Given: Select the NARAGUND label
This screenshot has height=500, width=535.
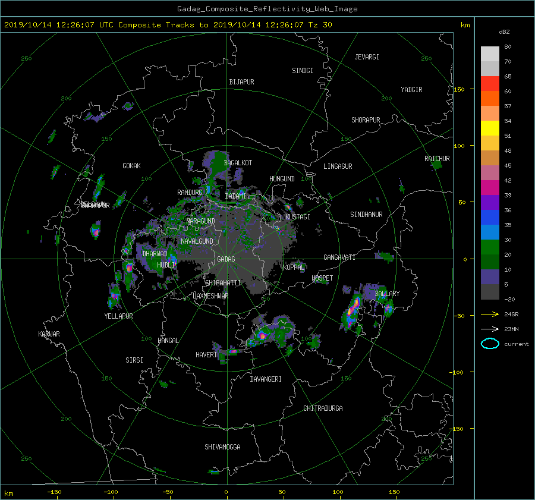Looking at the screenshot, I should pyautogui.click(x=201, y=221).
